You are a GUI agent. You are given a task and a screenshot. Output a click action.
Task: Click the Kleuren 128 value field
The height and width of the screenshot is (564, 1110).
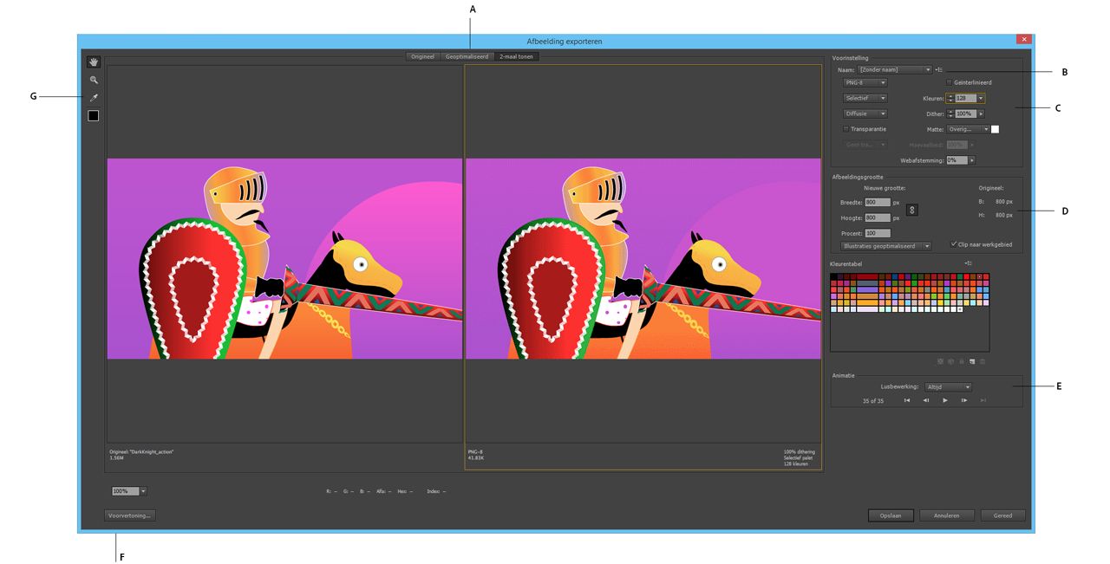tap(965, 99)
